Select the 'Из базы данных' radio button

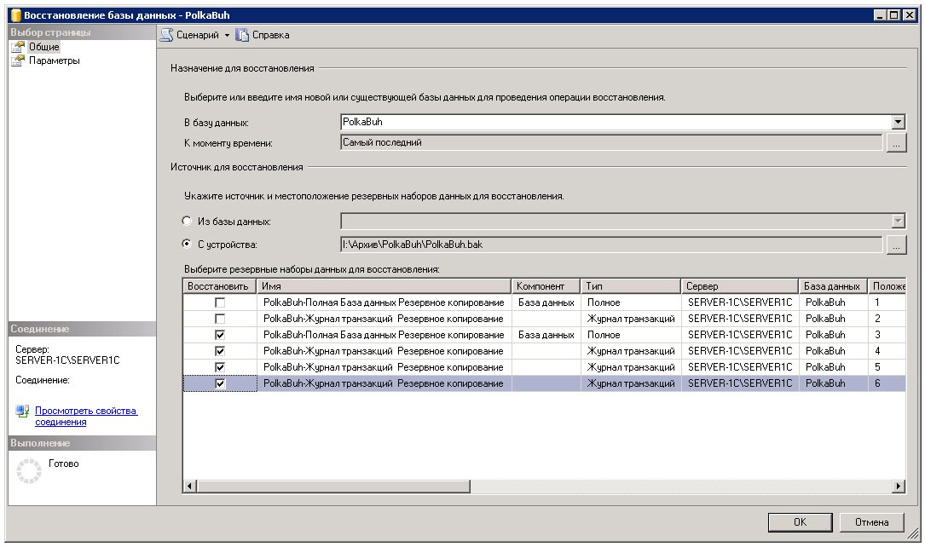(x=188, y=222)
